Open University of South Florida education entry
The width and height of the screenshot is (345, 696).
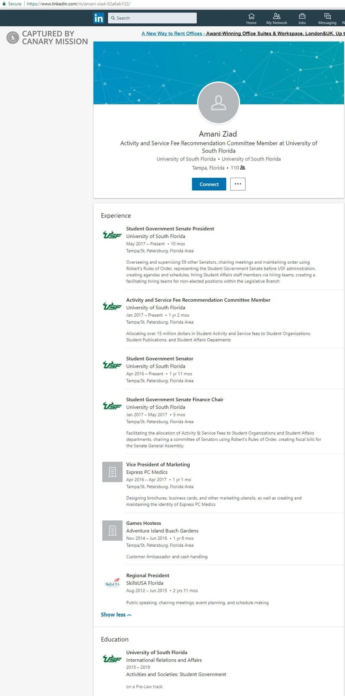point(157,652)
